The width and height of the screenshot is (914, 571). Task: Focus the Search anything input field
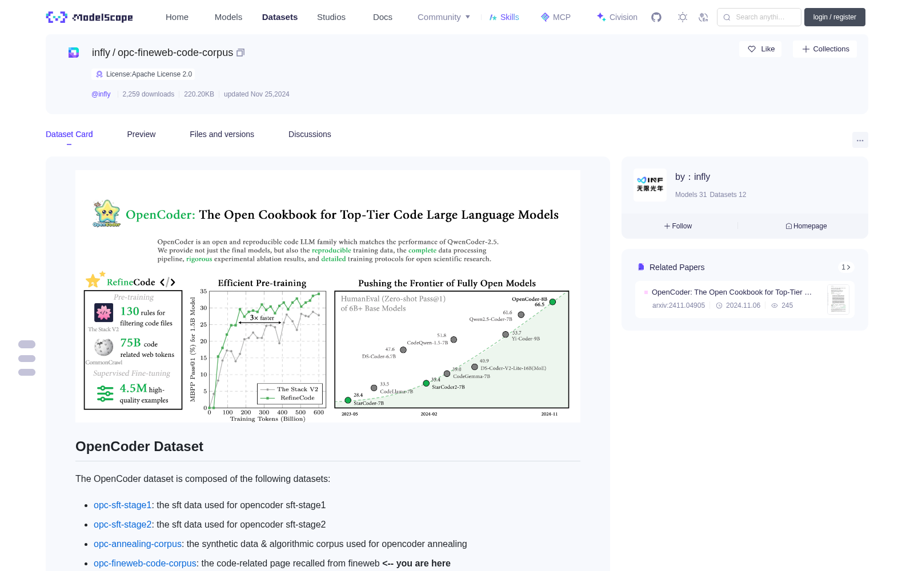pos(759,17)
